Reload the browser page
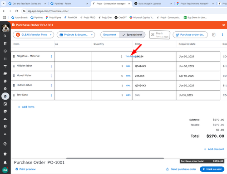The height and width of the screenshot is (174, 227). [x=16, y=11]
